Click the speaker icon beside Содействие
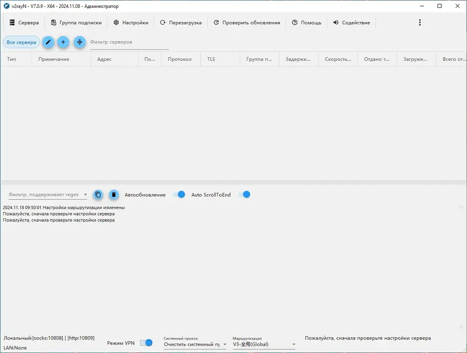The image size is (467, 353). [336, 22]
